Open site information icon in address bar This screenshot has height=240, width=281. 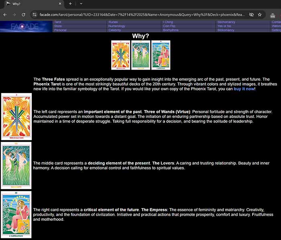point(35,15)
